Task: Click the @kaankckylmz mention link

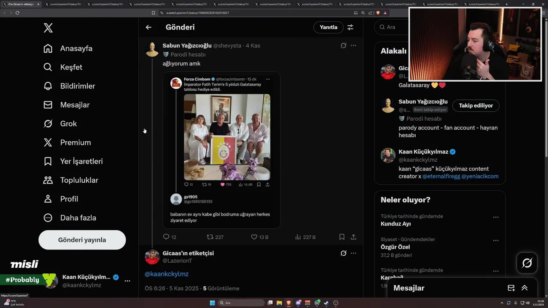Action: 167,274
